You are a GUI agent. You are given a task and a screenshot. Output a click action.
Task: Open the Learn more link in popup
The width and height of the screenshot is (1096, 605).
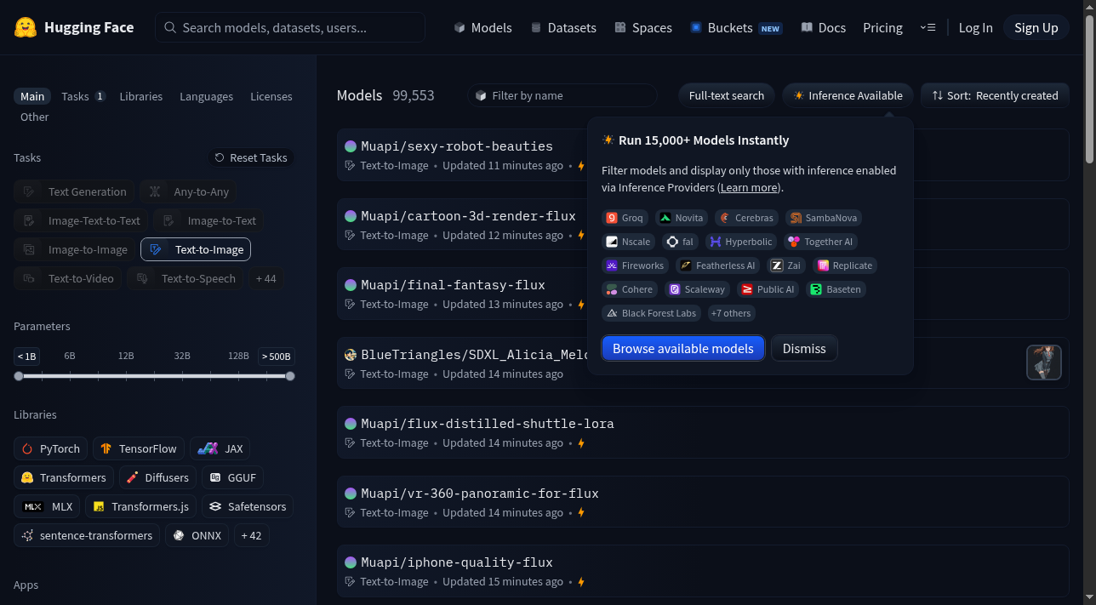tap(749, 187)
